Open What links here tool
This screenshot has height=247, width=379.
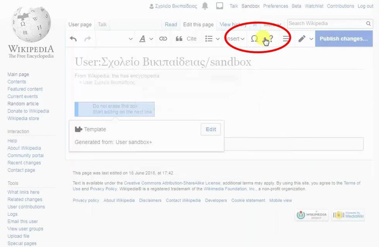[23, 192]
